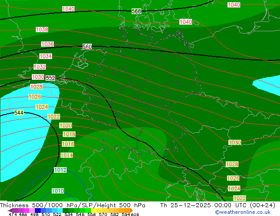Click the 1034 isobar label

click(x=46, y=56)
